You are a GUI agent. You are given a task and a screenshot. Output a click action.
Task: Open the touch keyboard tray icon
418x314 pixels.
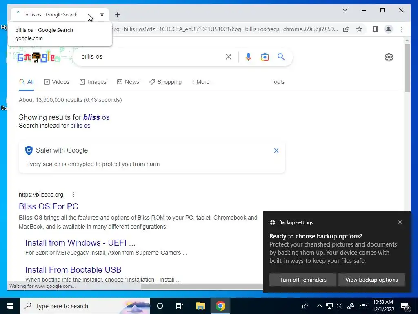tap(363, 306)
